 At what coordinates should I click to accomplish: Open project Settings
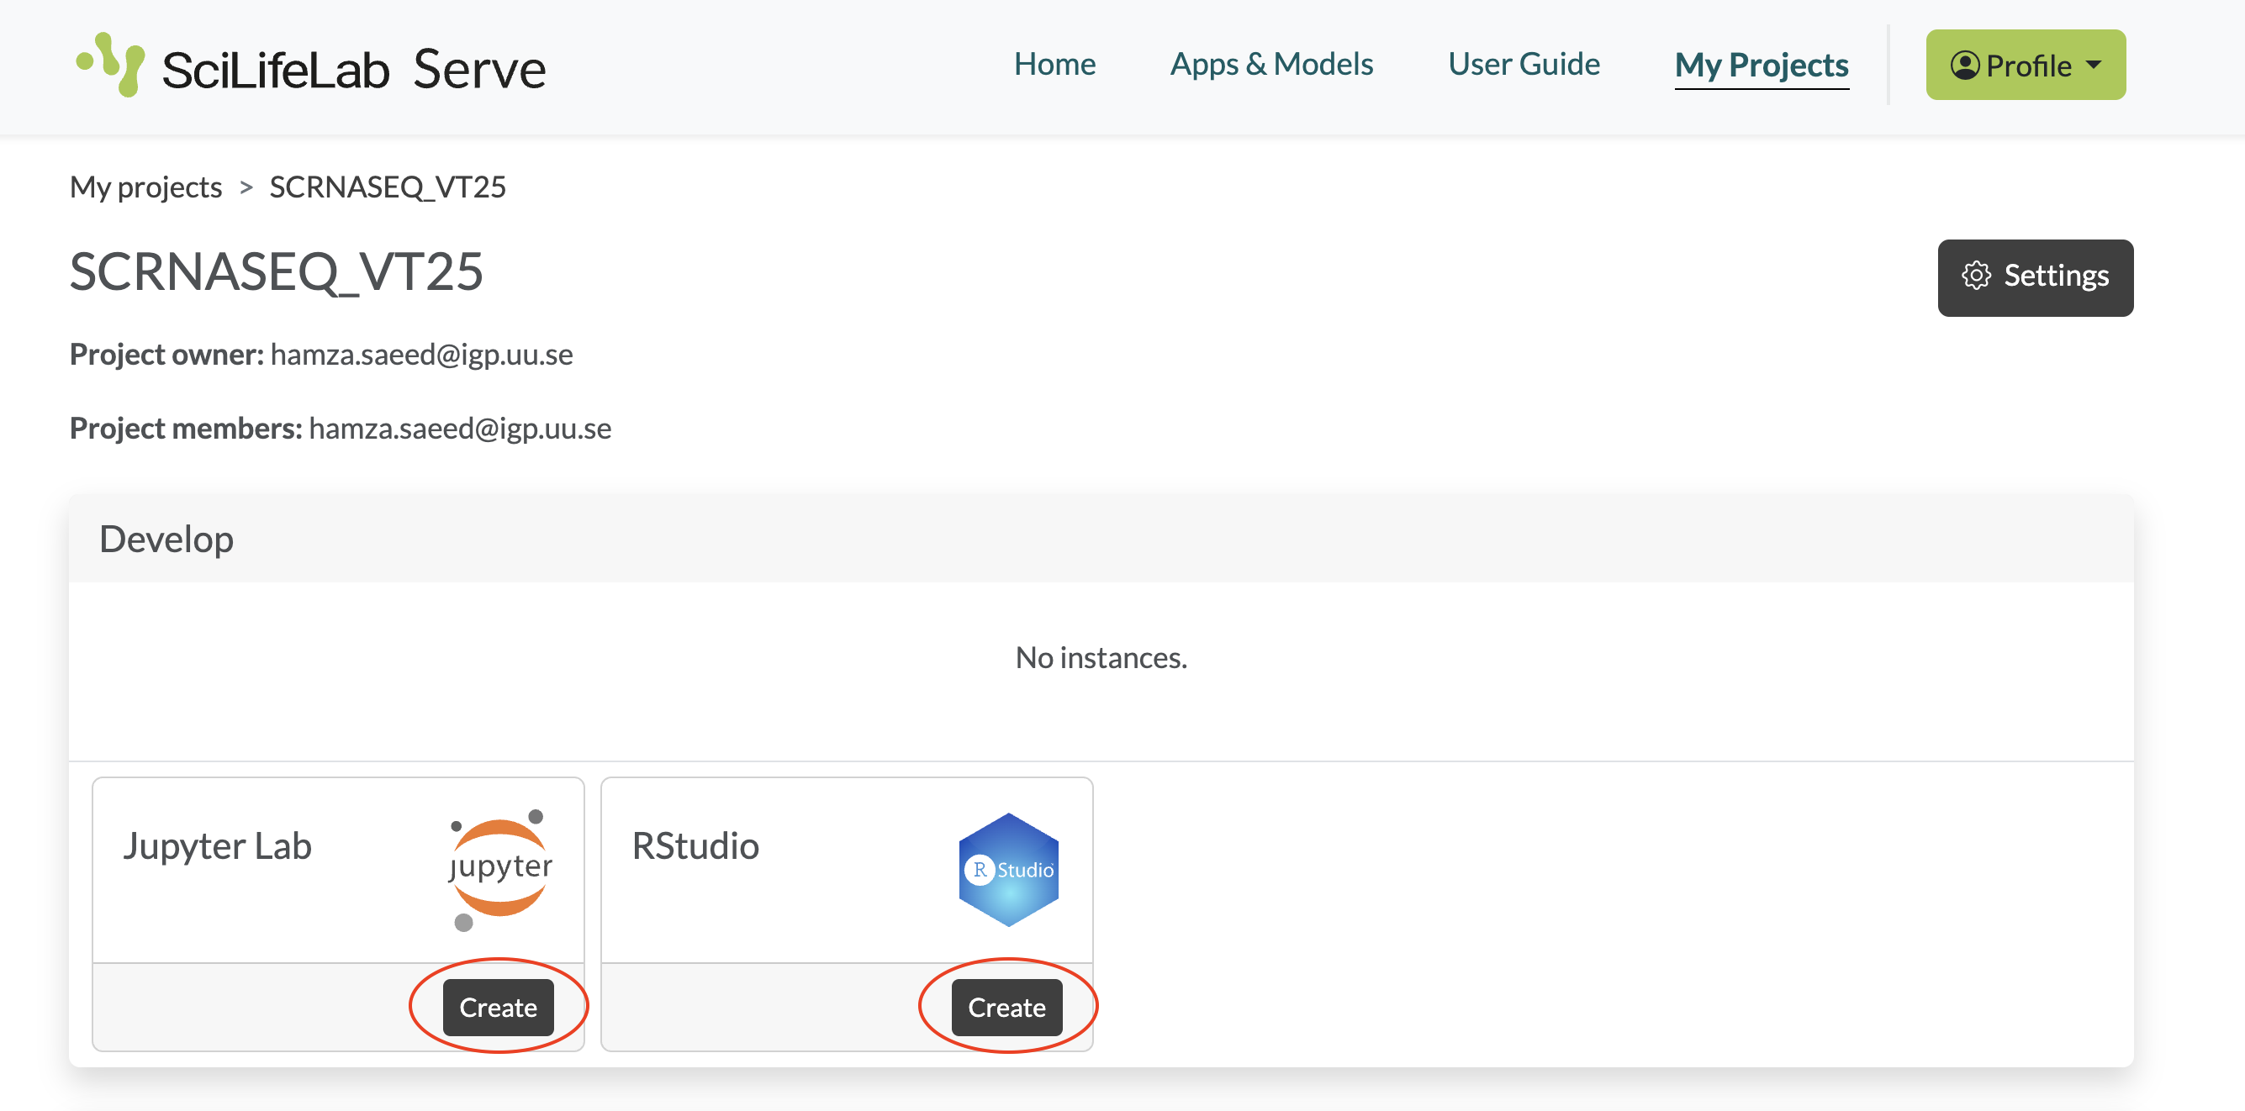[x=2035, y=277]
